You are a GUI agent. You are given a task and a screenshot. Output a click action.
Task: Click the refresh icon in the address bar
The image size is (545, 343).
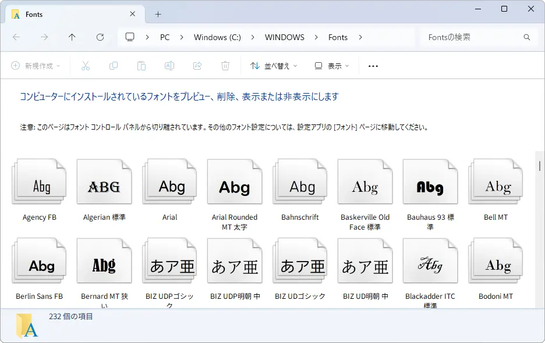[100, 37]
